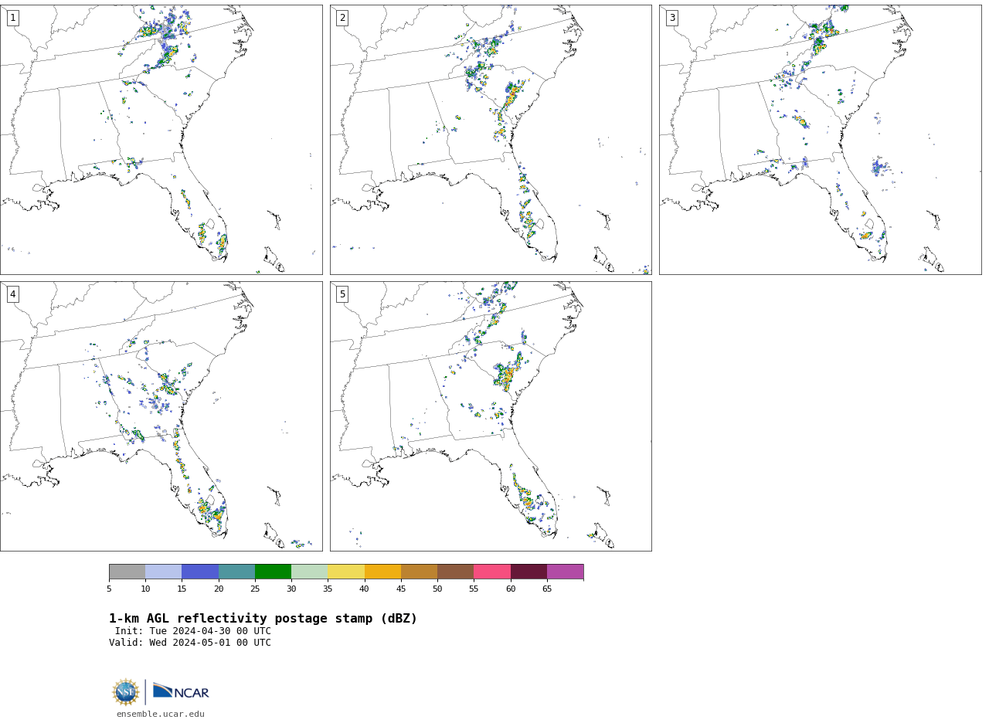Viewport: 989px width, 723px height.
Task: Click the NCAR logo
Action: 181,691
